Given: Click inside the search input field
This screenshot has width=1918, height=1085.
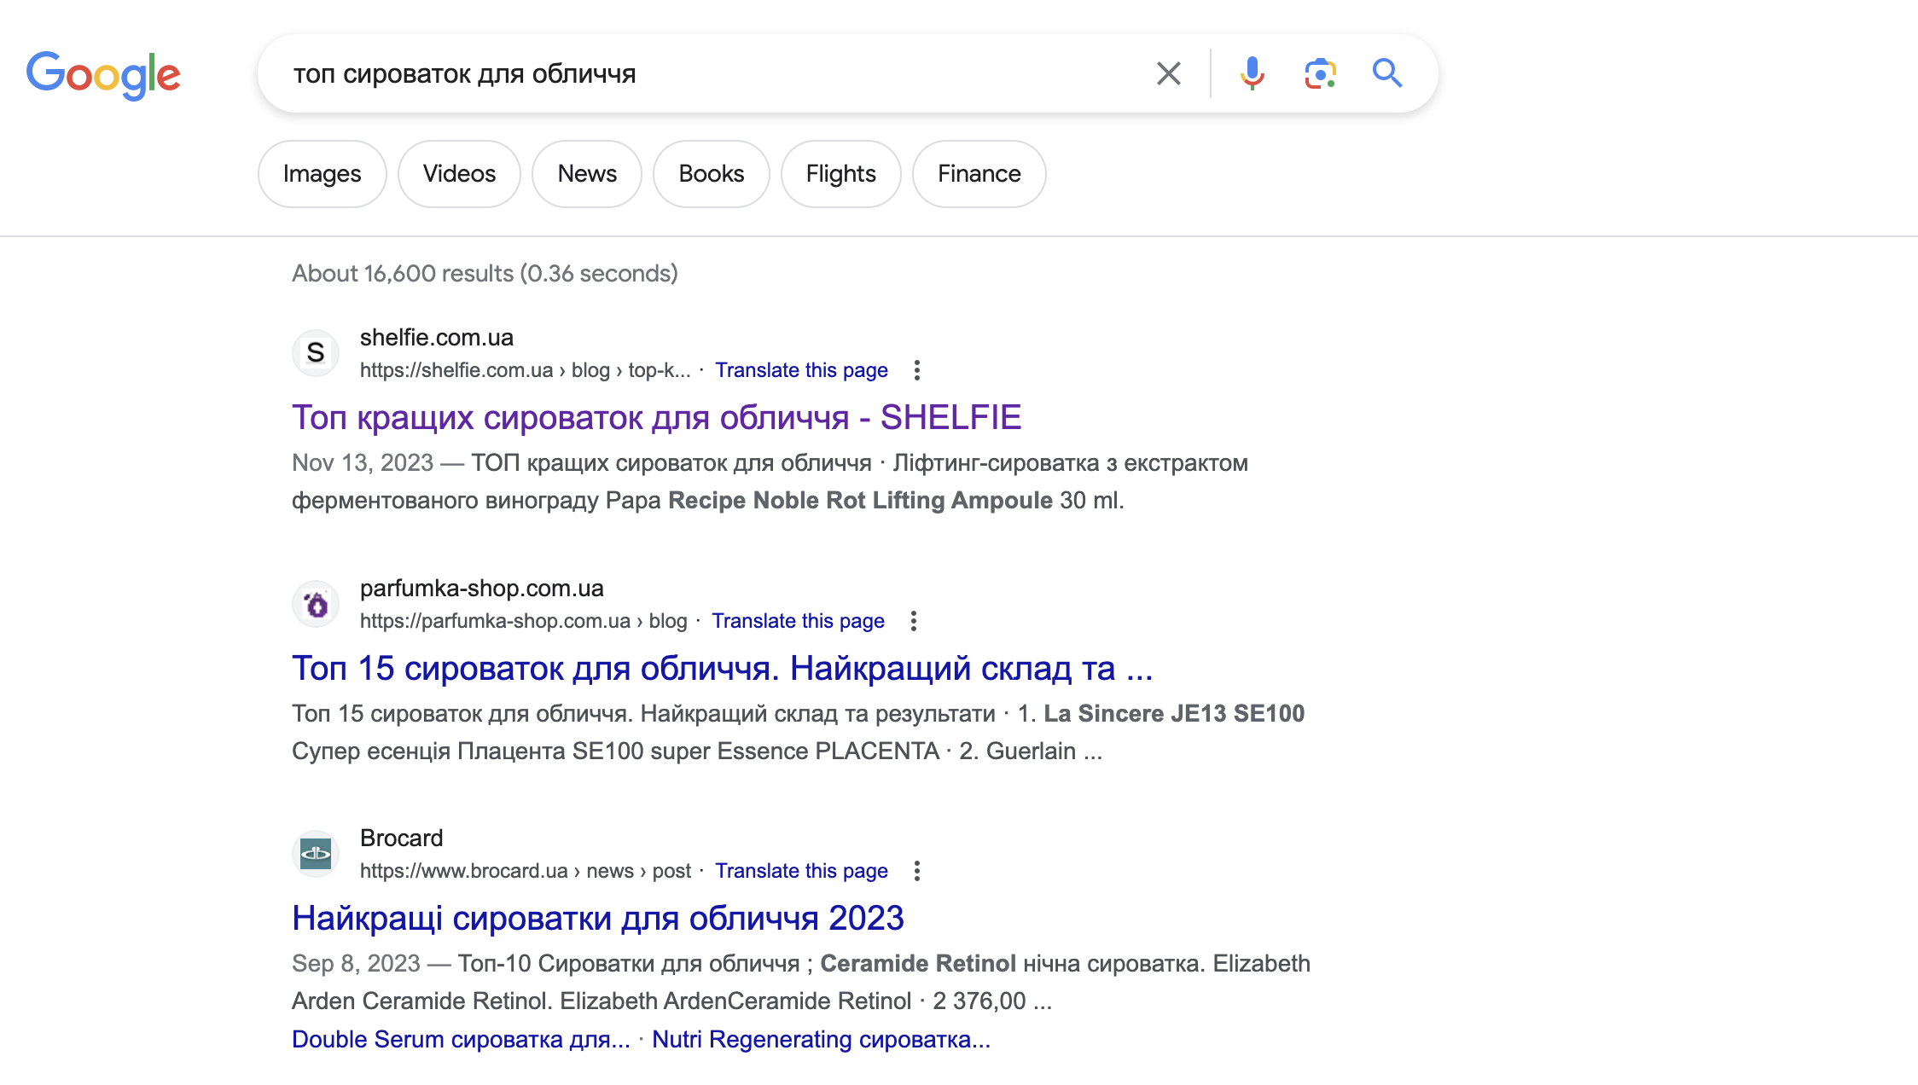Looking at the screenshot, I should tap(683, 74).
